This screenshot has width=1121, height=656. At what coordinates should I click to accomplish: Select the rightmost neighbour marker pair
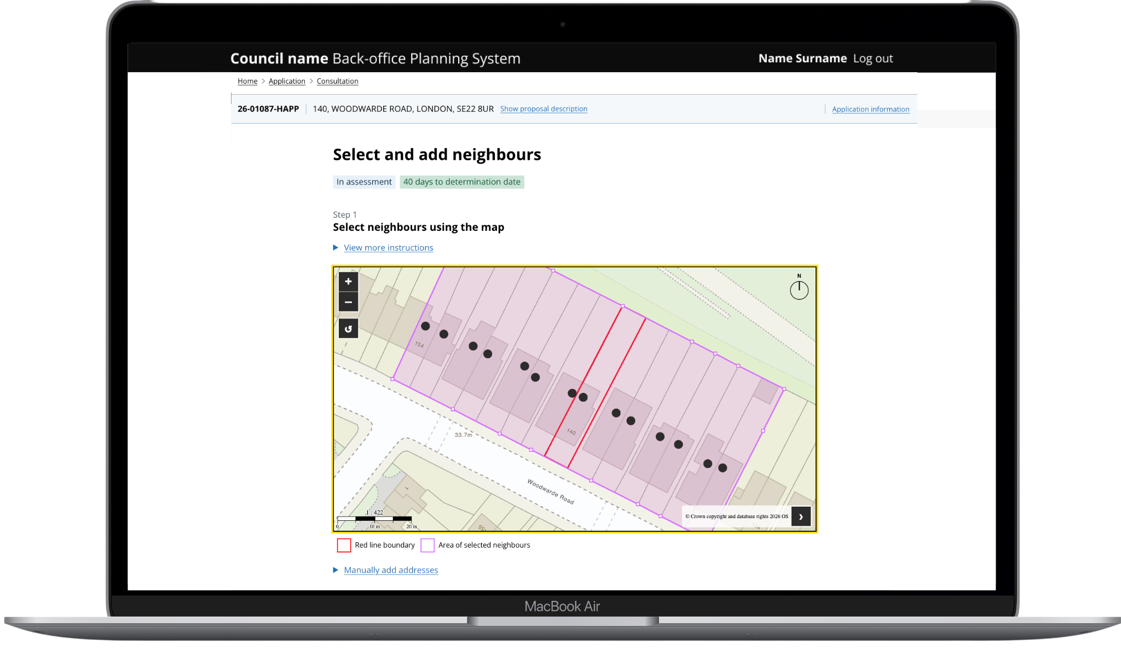pos(715,465)
